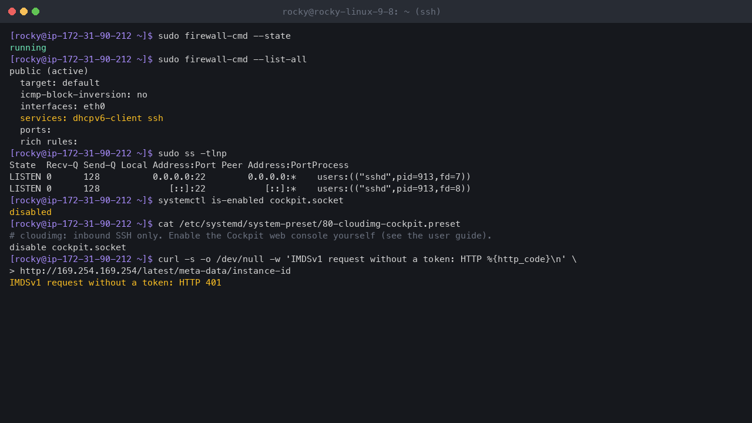752x423 pixels.
Task: Click the LISTEN row for [::]:22
Action: pyautogui.click(x=240, y=189)
